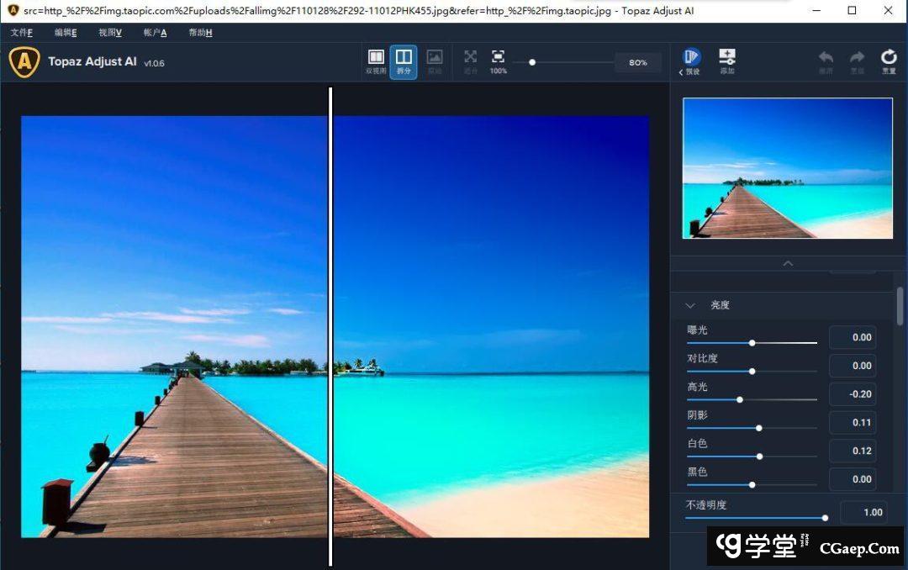Click the navigator preview thumbnail
Viewport: 908px width, 570px height.
(x=787, y=168)
